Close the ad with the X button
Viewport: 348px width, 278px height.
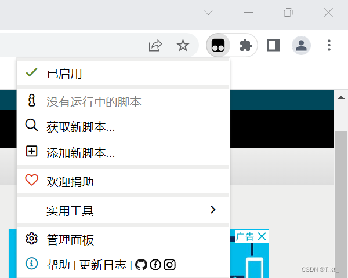click(x=262, y=236)
